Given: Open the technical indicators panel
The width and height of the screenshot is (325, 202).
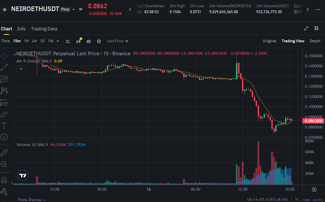Looking at the screenshot, I should click(78, 41).
